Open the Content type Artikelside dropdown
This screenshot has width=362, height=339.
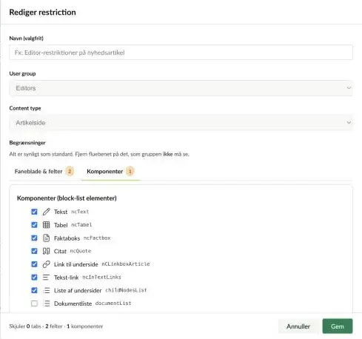pos(181,123)
